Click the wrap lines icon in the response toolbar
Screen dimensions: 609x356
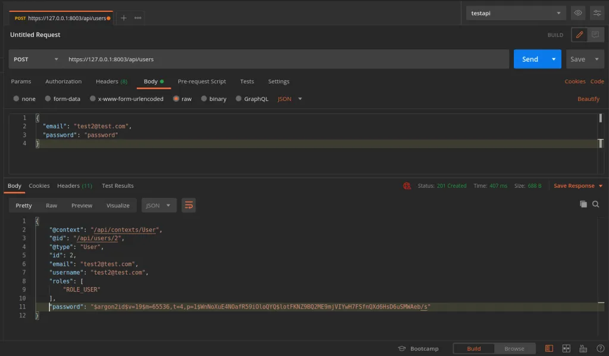coord(189,206)
